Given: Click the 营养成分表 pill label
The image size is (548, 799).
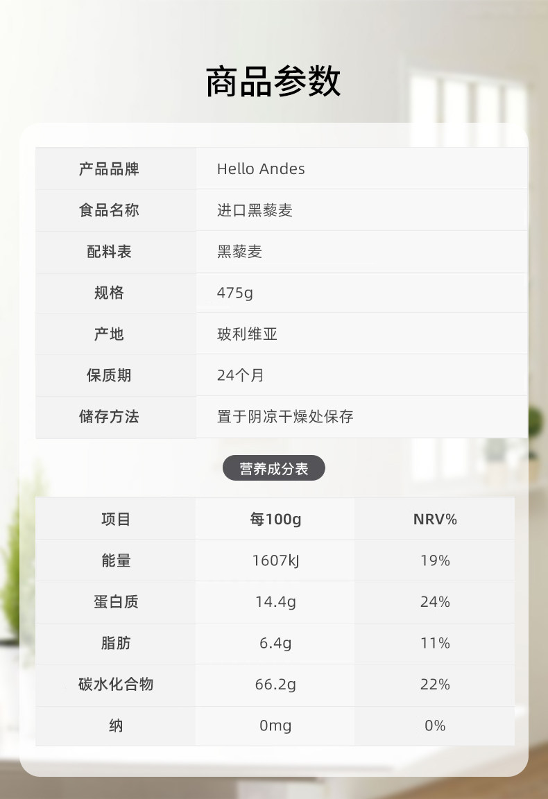Looking at the screenshot, I should pyautogui.click(x=273, y=469).
